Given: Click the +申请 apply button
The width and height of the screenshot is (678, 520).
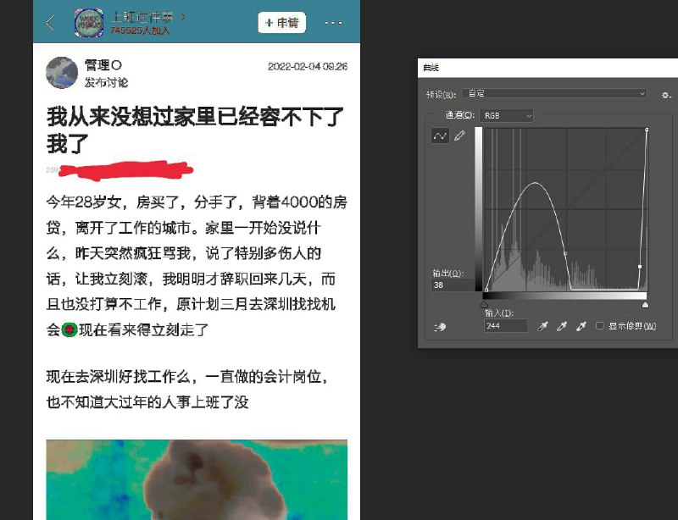Looking at the screenshot, I should coord(283,22).
